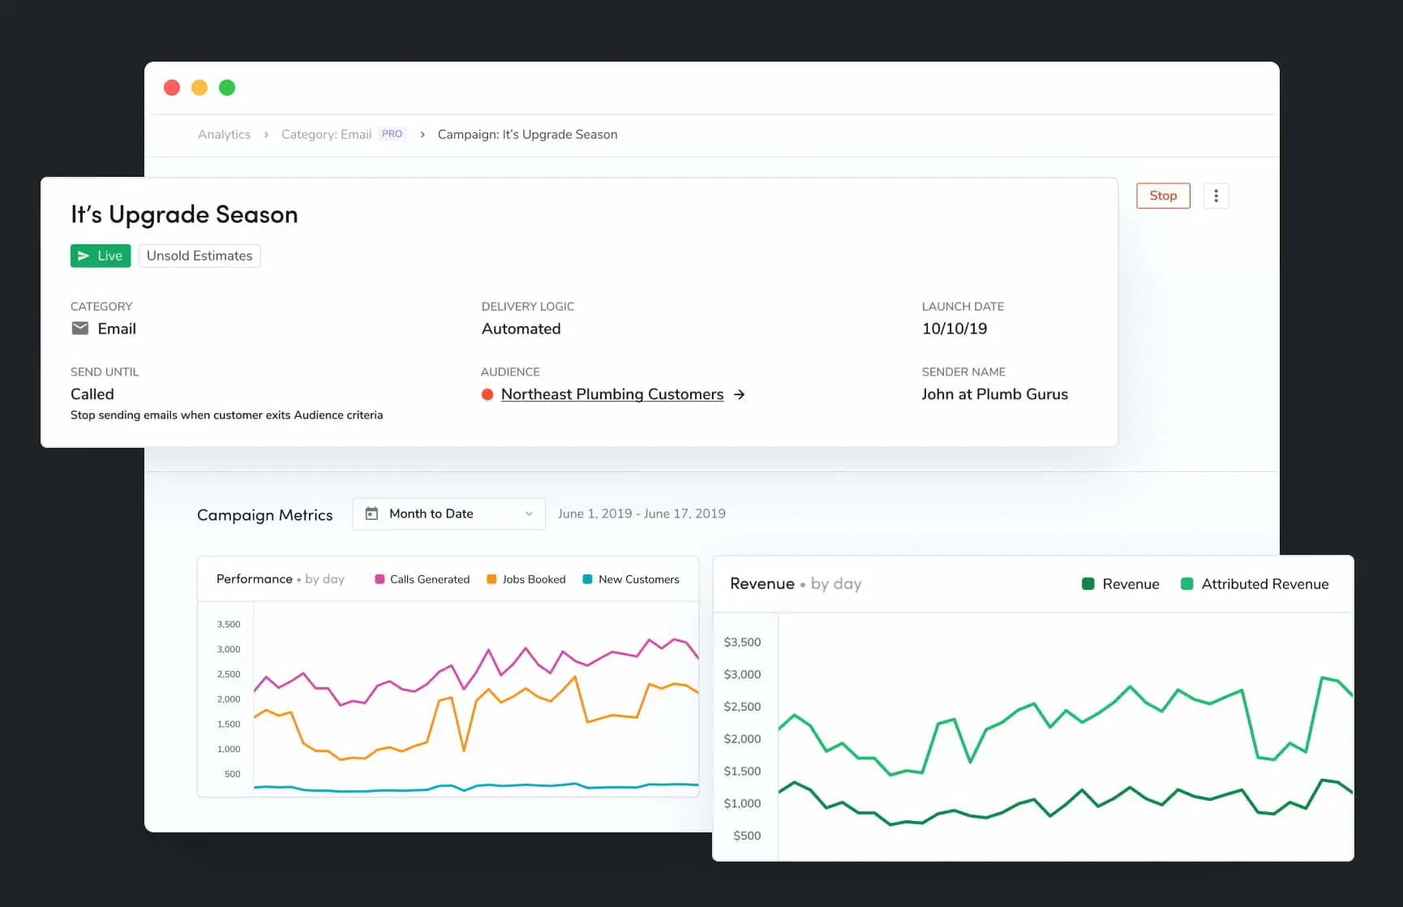
Task: Click the arrow next to Northeast Plumbing Customers
Action: 739,394
